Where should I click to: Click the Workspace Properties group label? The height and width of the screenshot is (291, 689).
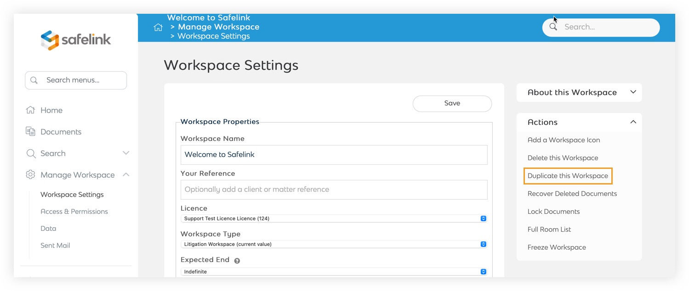(220, 122)
